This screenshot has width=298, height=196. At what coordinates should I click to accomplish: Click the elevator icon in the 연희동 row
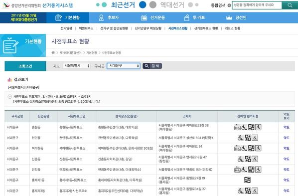click(x=237, y=170)
